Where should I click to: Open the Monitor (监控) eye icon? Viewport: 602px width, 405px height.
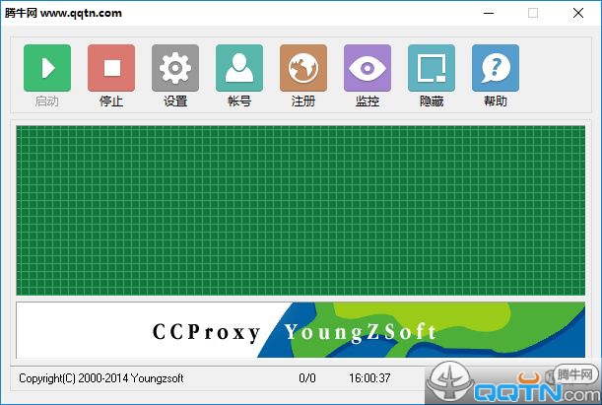tap(368, 68)
